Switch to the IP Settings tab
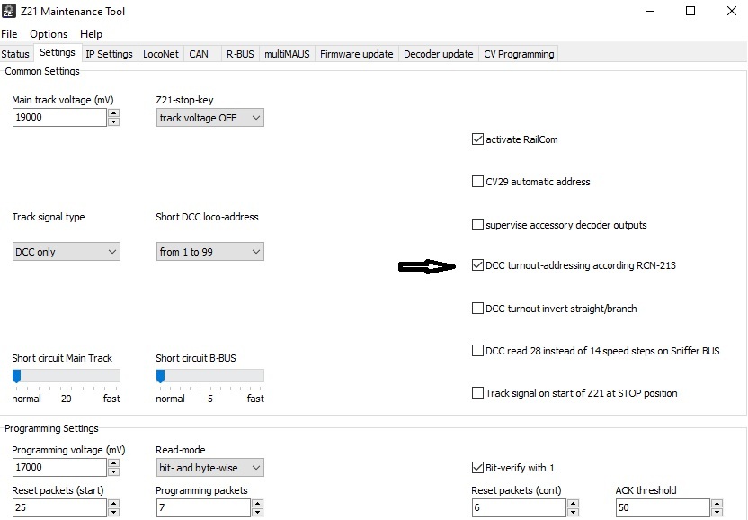748x520 pixels. click(110, 54)
